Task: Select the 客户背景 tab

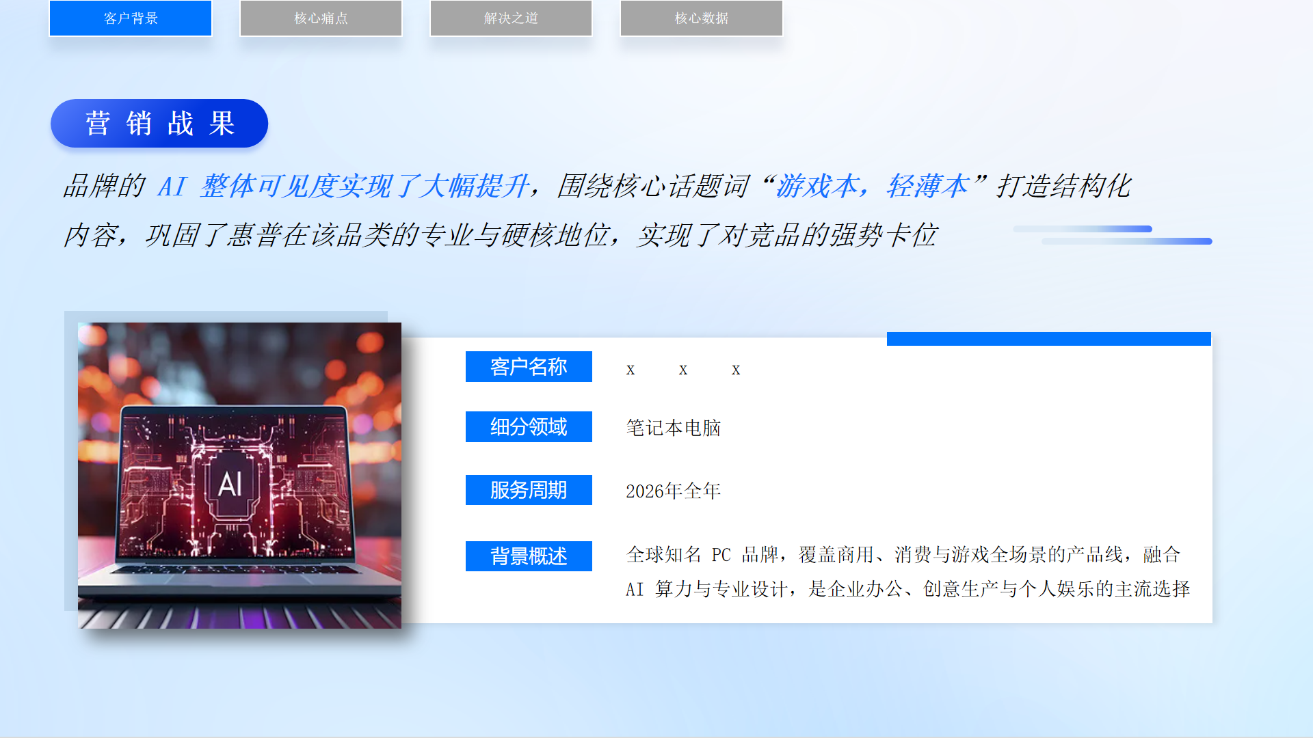Action: tap(131, 18)
